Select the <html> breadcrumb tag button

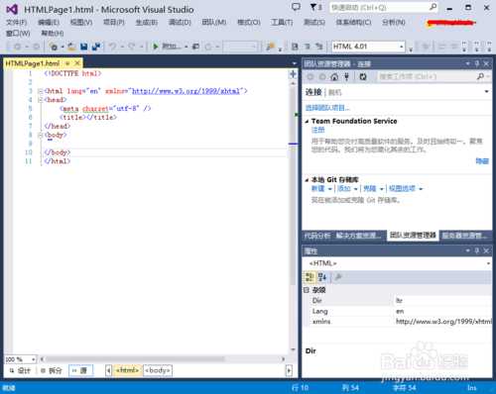pos(127,370)
